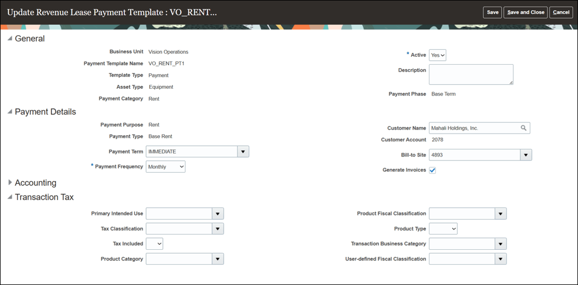Click the Description text area
This screenshot has height=285, width=578.
(471, 74)
